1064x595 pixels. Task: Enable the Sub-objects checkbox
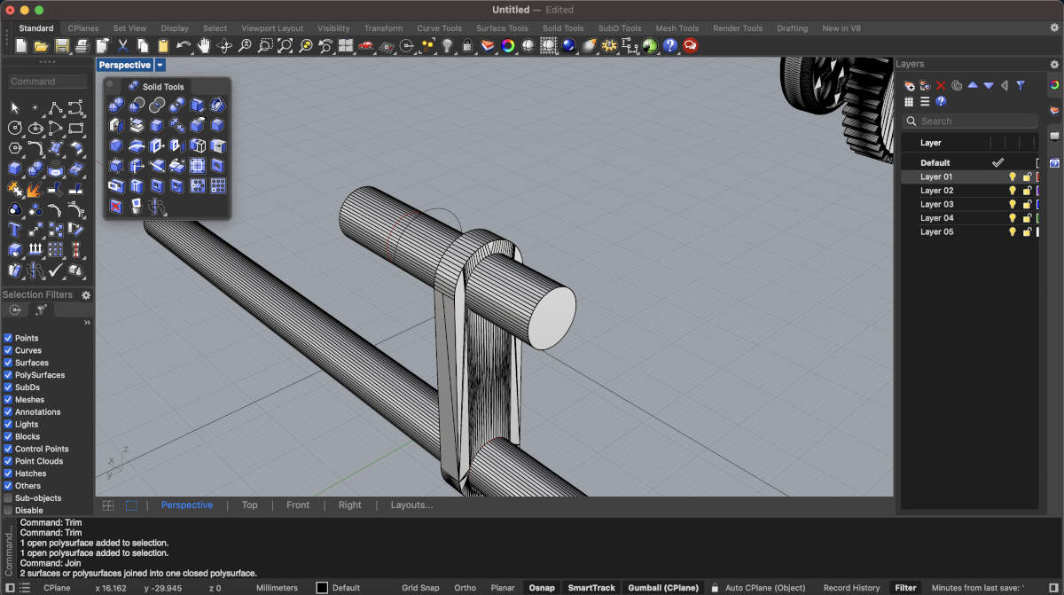point(8,498)
